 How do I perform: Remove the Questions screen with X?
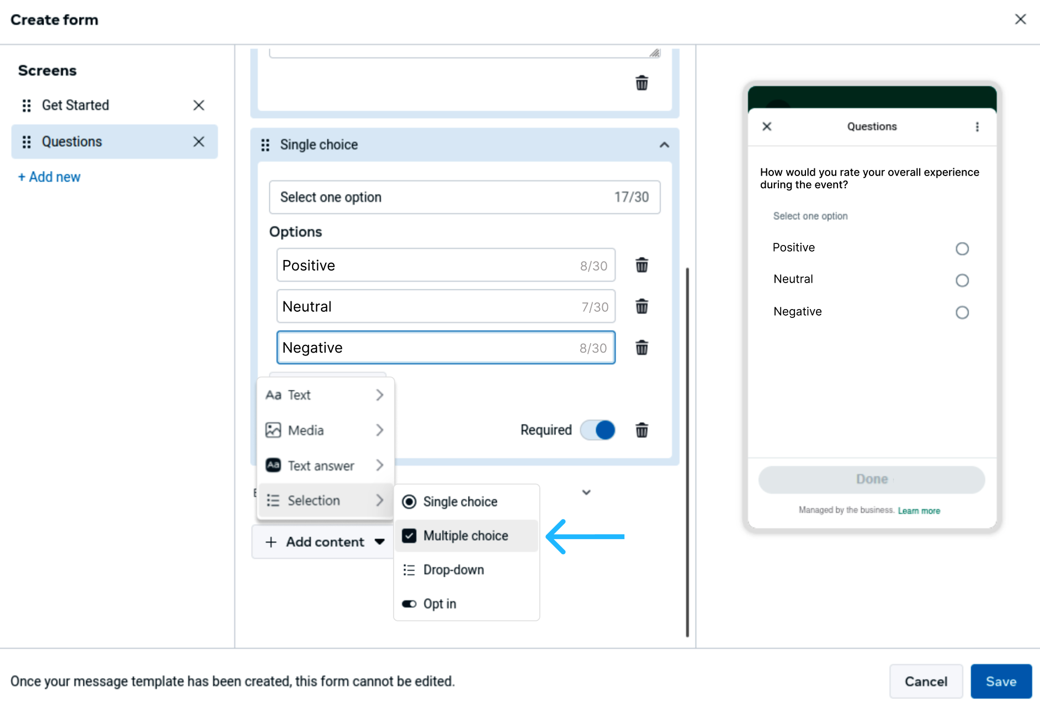[x=199, y=142]
